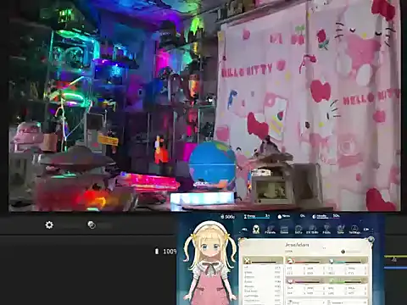Click the 500g gold counter

228,217
